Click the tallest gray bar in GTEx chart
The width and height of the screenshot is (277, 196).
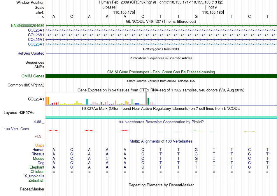point(146,98)
